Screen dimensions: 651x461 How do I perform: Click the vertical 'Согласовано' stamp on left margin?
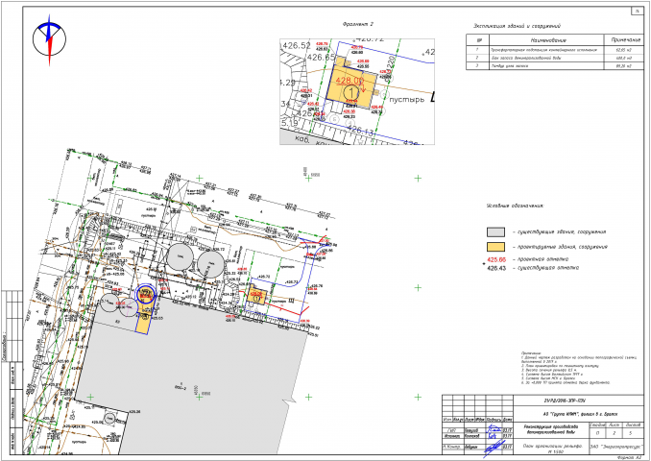[x=4, y=347]
